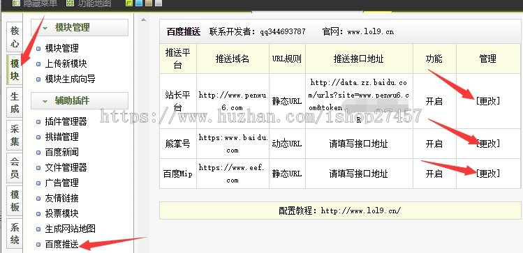
Task: Click [更改] for 百度Mip row
Action: click(x=488, y=173)
